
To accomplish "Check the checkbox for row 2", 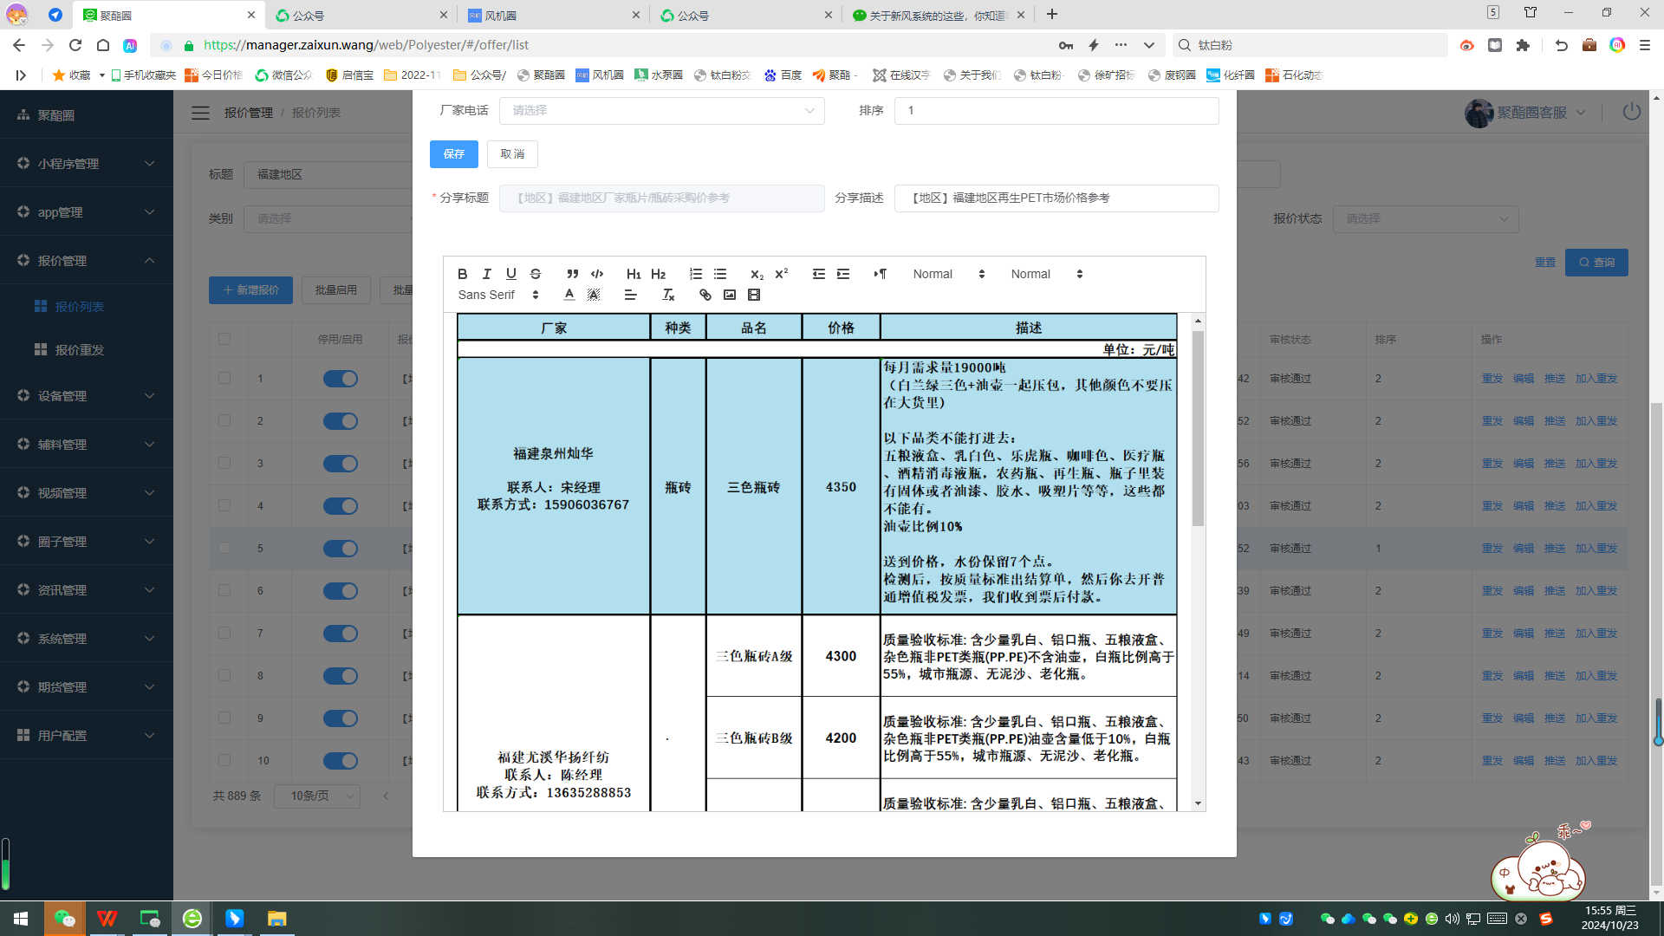I will [x=224, y=420].
